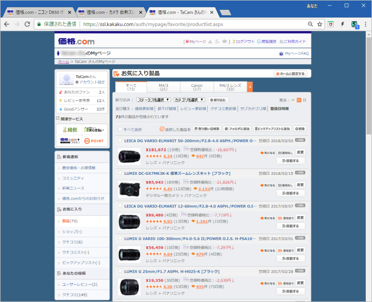Click the 価格.com site logo

pyautogui.click(x=76, y=41)
